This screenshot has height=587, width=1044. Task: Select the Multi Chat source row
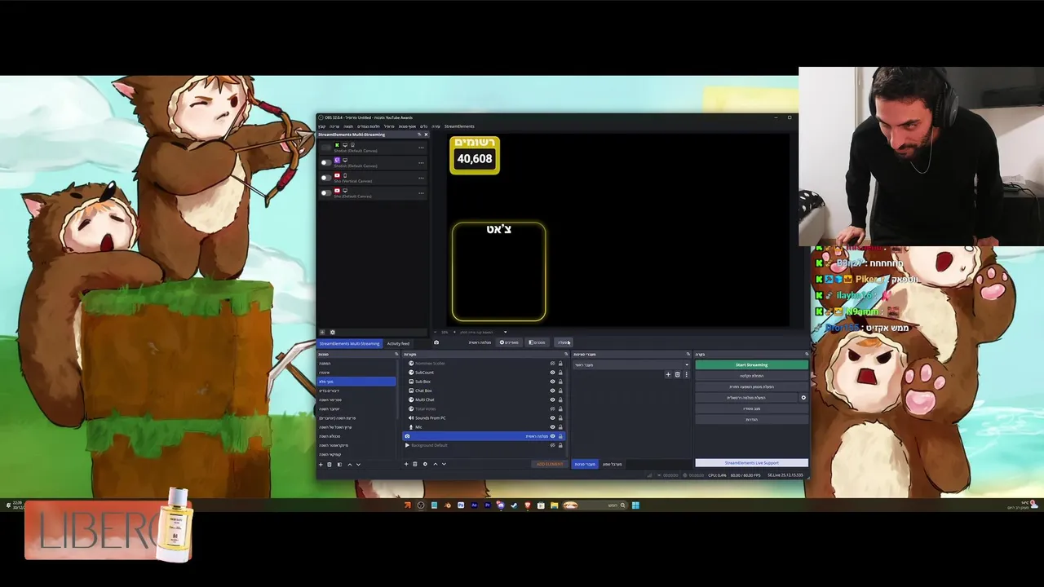point(484,399)
